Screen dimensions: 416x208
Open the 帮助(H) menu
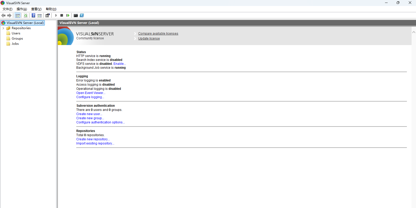(x=51, y=9)
